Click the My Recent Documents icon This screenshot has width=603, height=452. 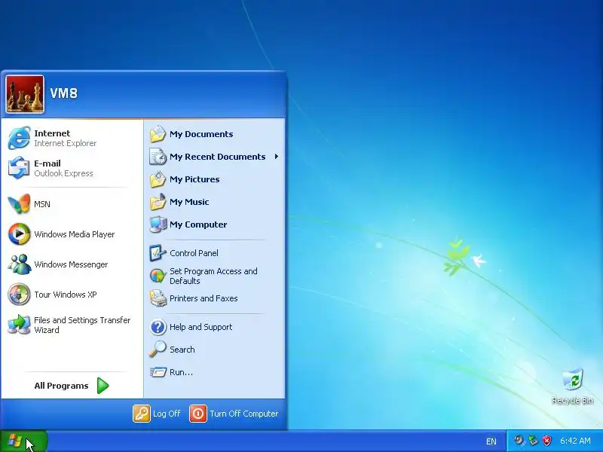tap(158, 157)
